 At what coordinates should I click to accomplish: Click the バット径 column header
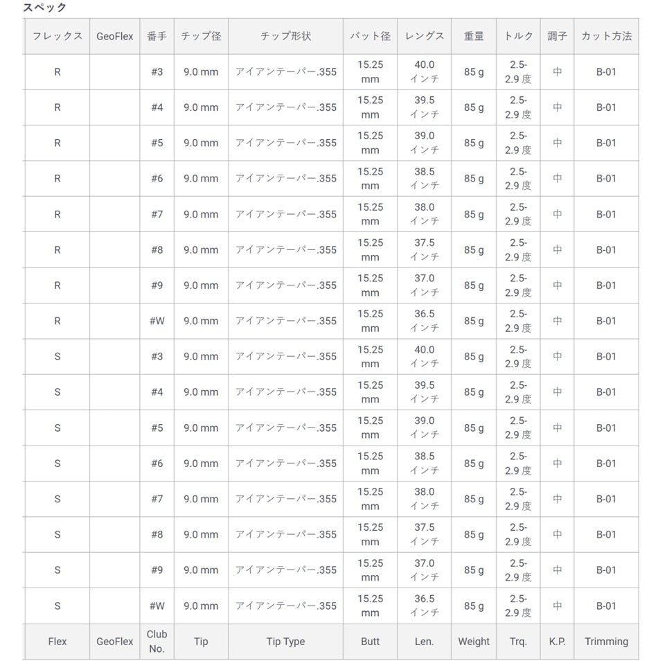click(370, 36)
